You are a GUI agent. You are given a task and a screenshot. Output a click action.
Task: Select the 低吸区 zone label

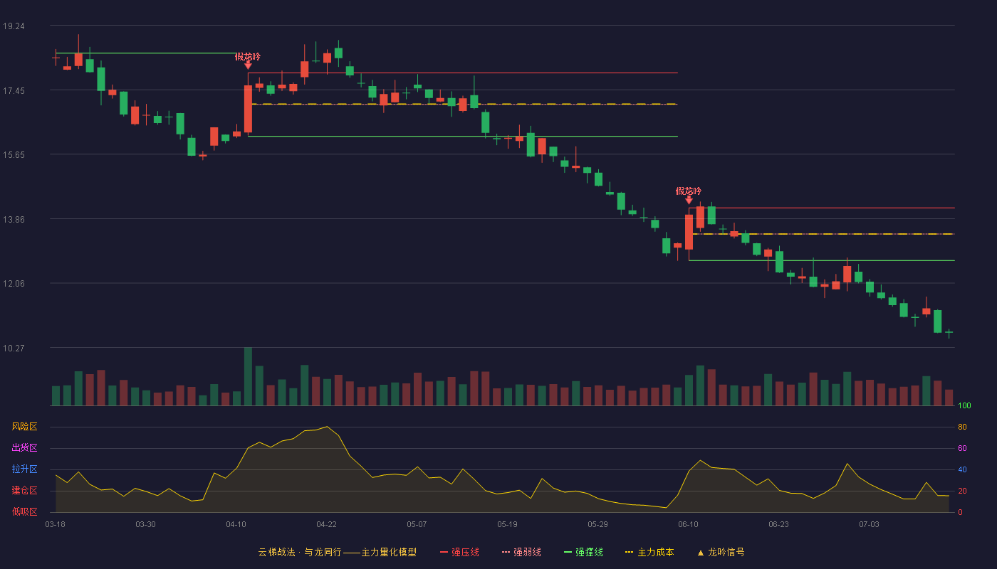24,511
